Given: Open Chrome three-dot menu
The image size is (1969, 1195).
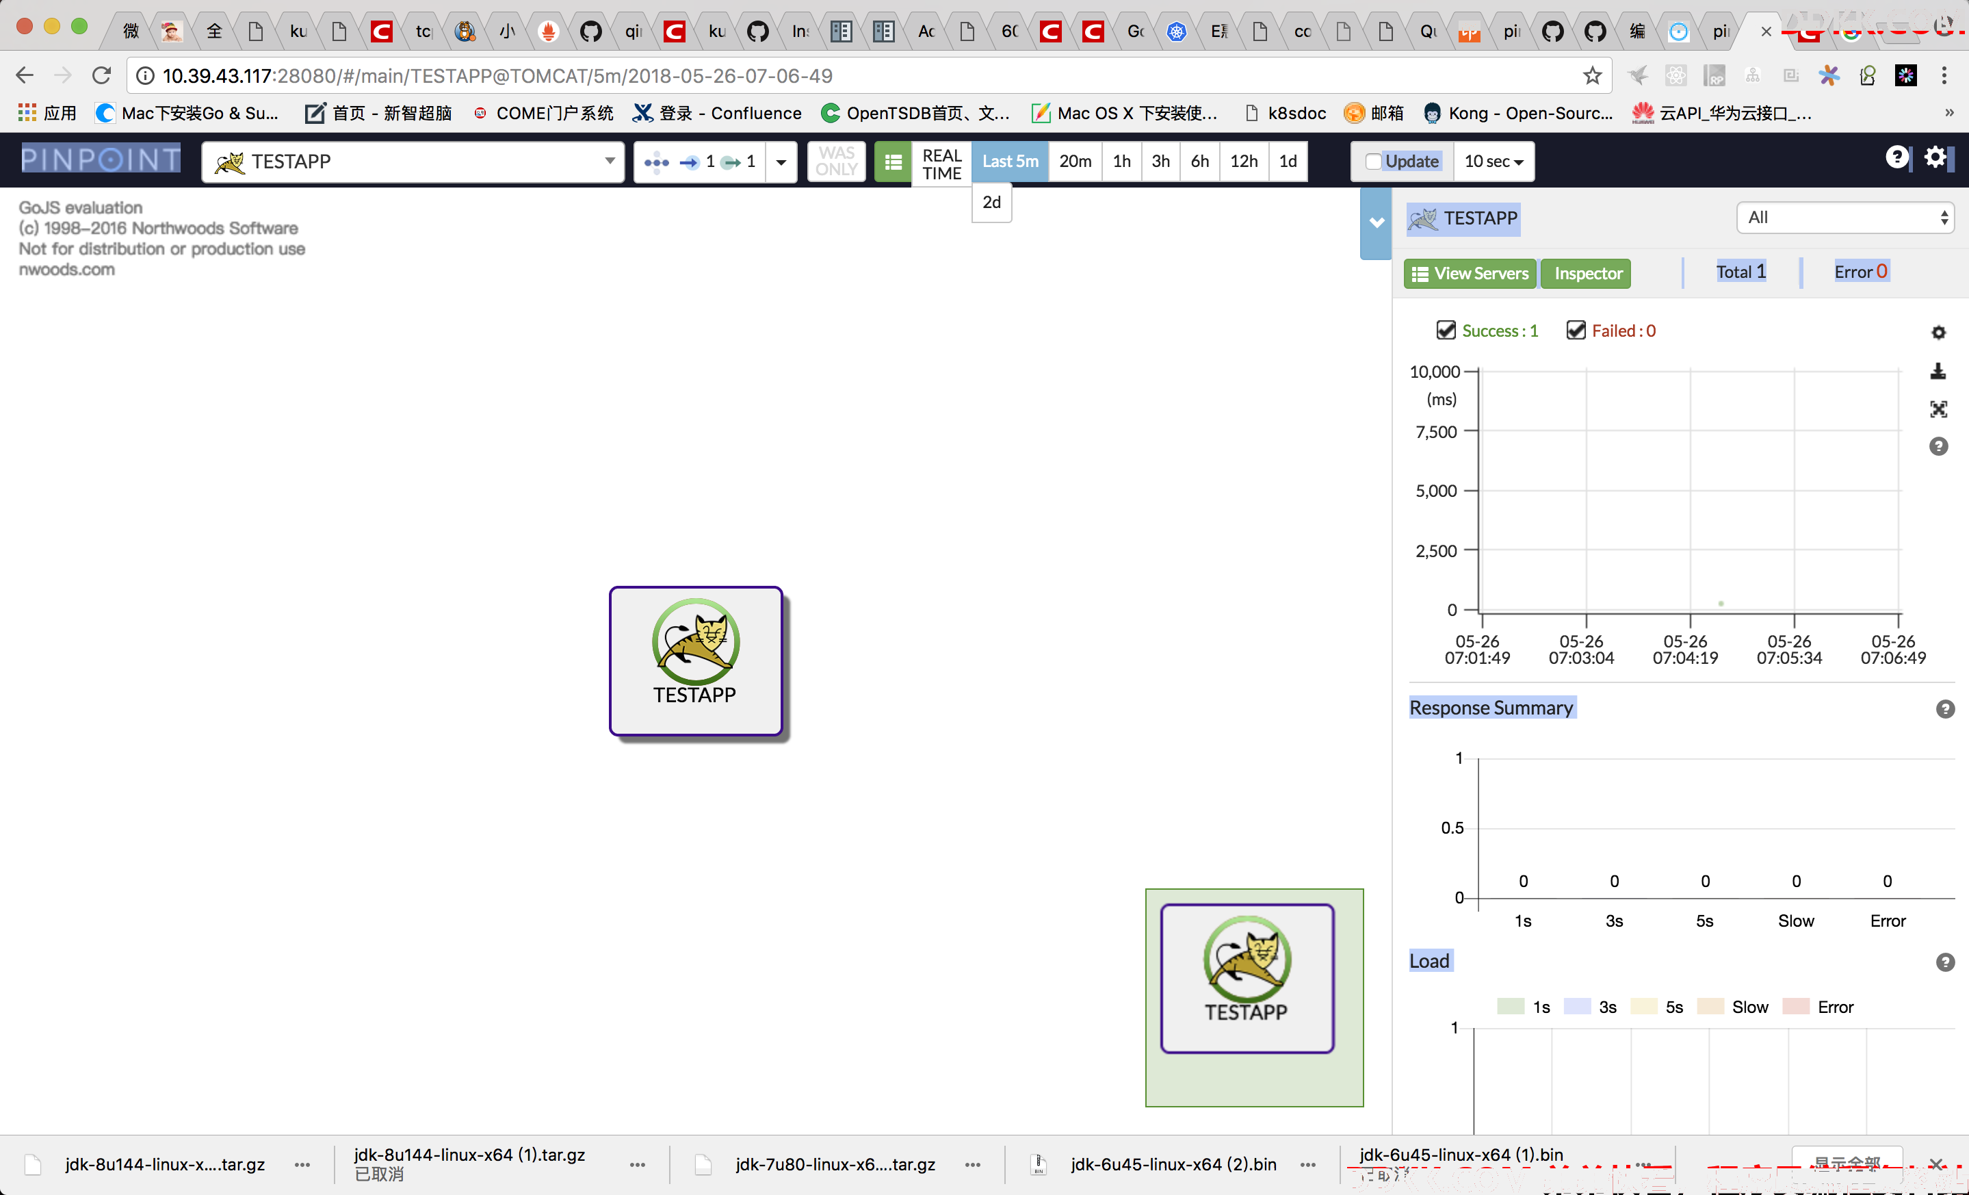Looking at the screenshot, I should coord(1944,76).
